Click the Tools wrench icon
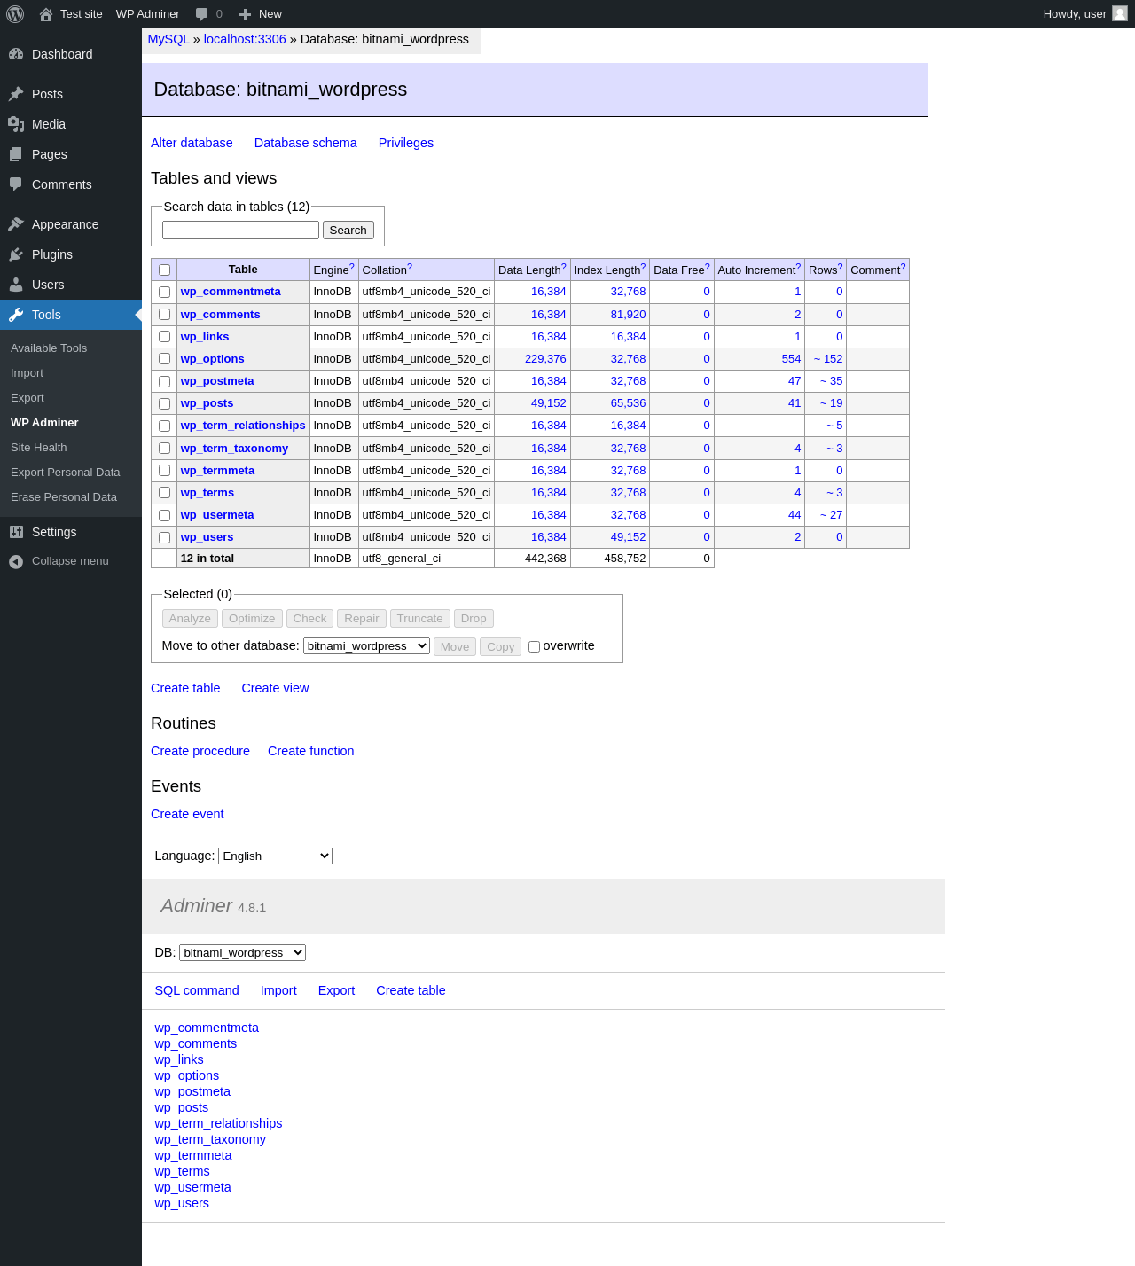 click(16, 315)
